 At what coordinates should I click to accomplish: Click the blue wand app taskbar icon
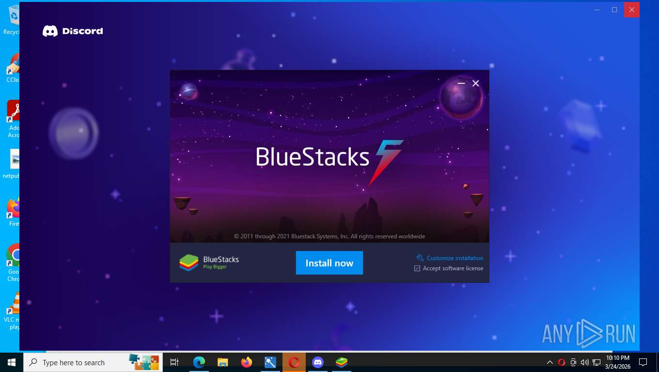[x=270, y=362]
